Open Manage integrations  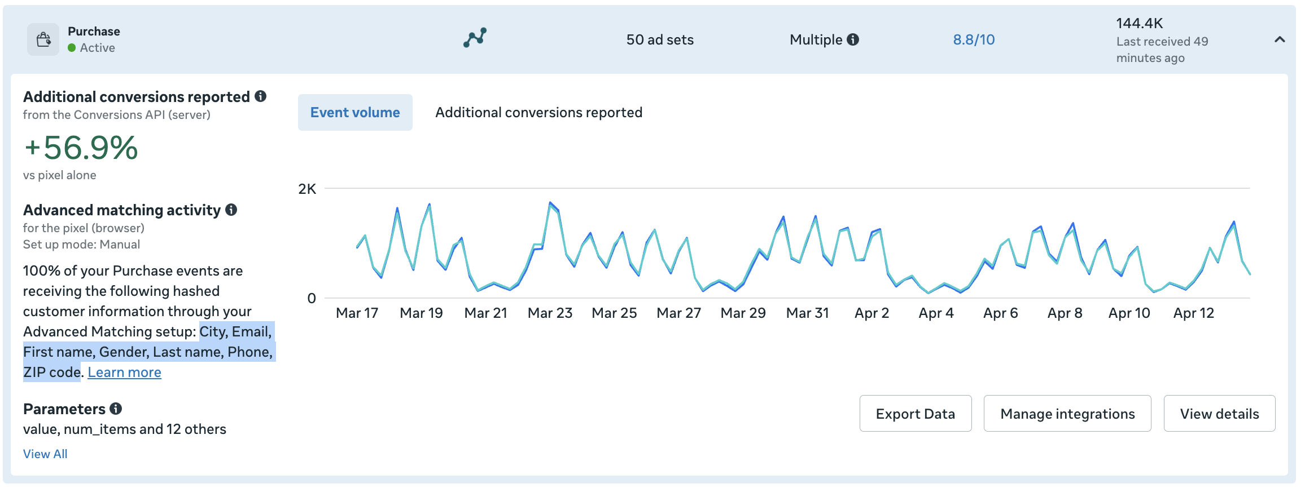click(x=1067, y=414)
